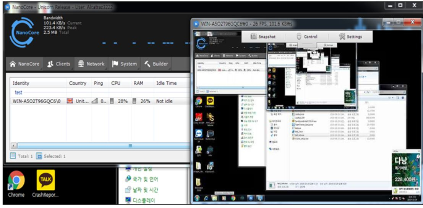
Task: Sort clients by Country column
Action: click(78, 83)
